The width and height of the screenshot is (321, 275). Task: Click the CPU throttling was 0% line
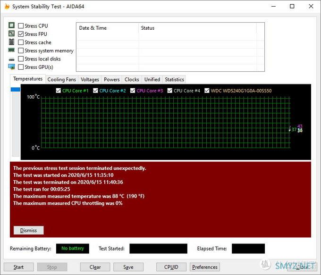pyautogui.click(x=68, y=203)
